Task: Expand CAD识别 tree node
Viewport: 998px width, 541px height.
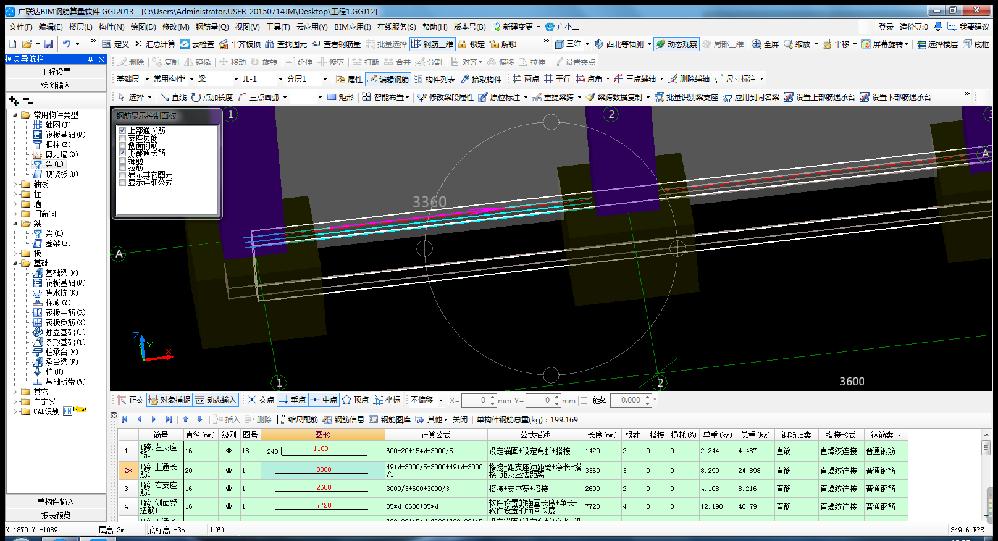Action: point(15,411)
